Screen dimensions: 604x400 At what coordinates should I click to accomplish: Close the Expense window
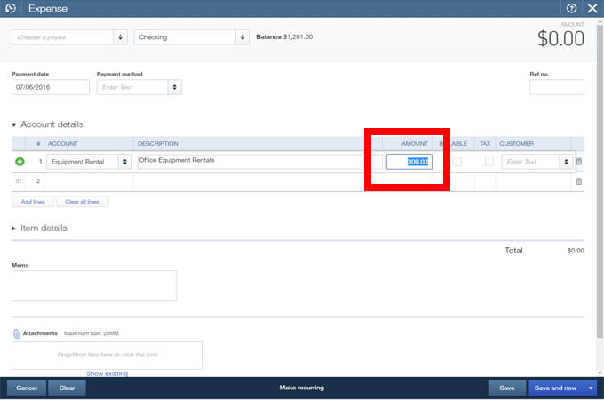tap(592, 8)
